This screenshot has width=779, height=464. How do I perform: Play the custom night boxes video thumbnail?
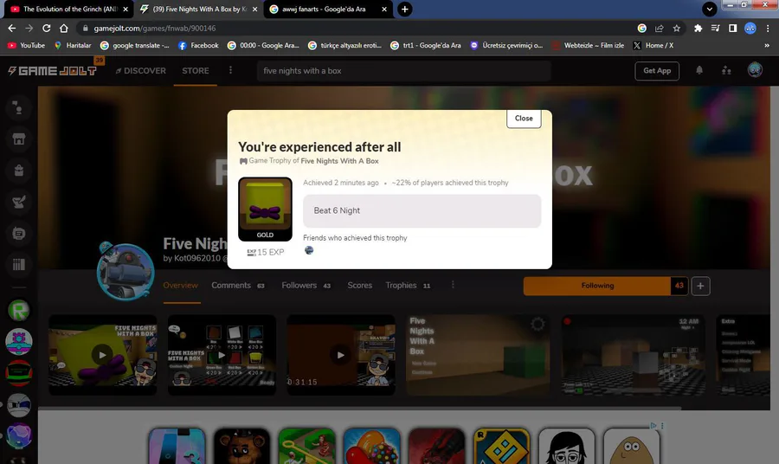tap(222, 355)
